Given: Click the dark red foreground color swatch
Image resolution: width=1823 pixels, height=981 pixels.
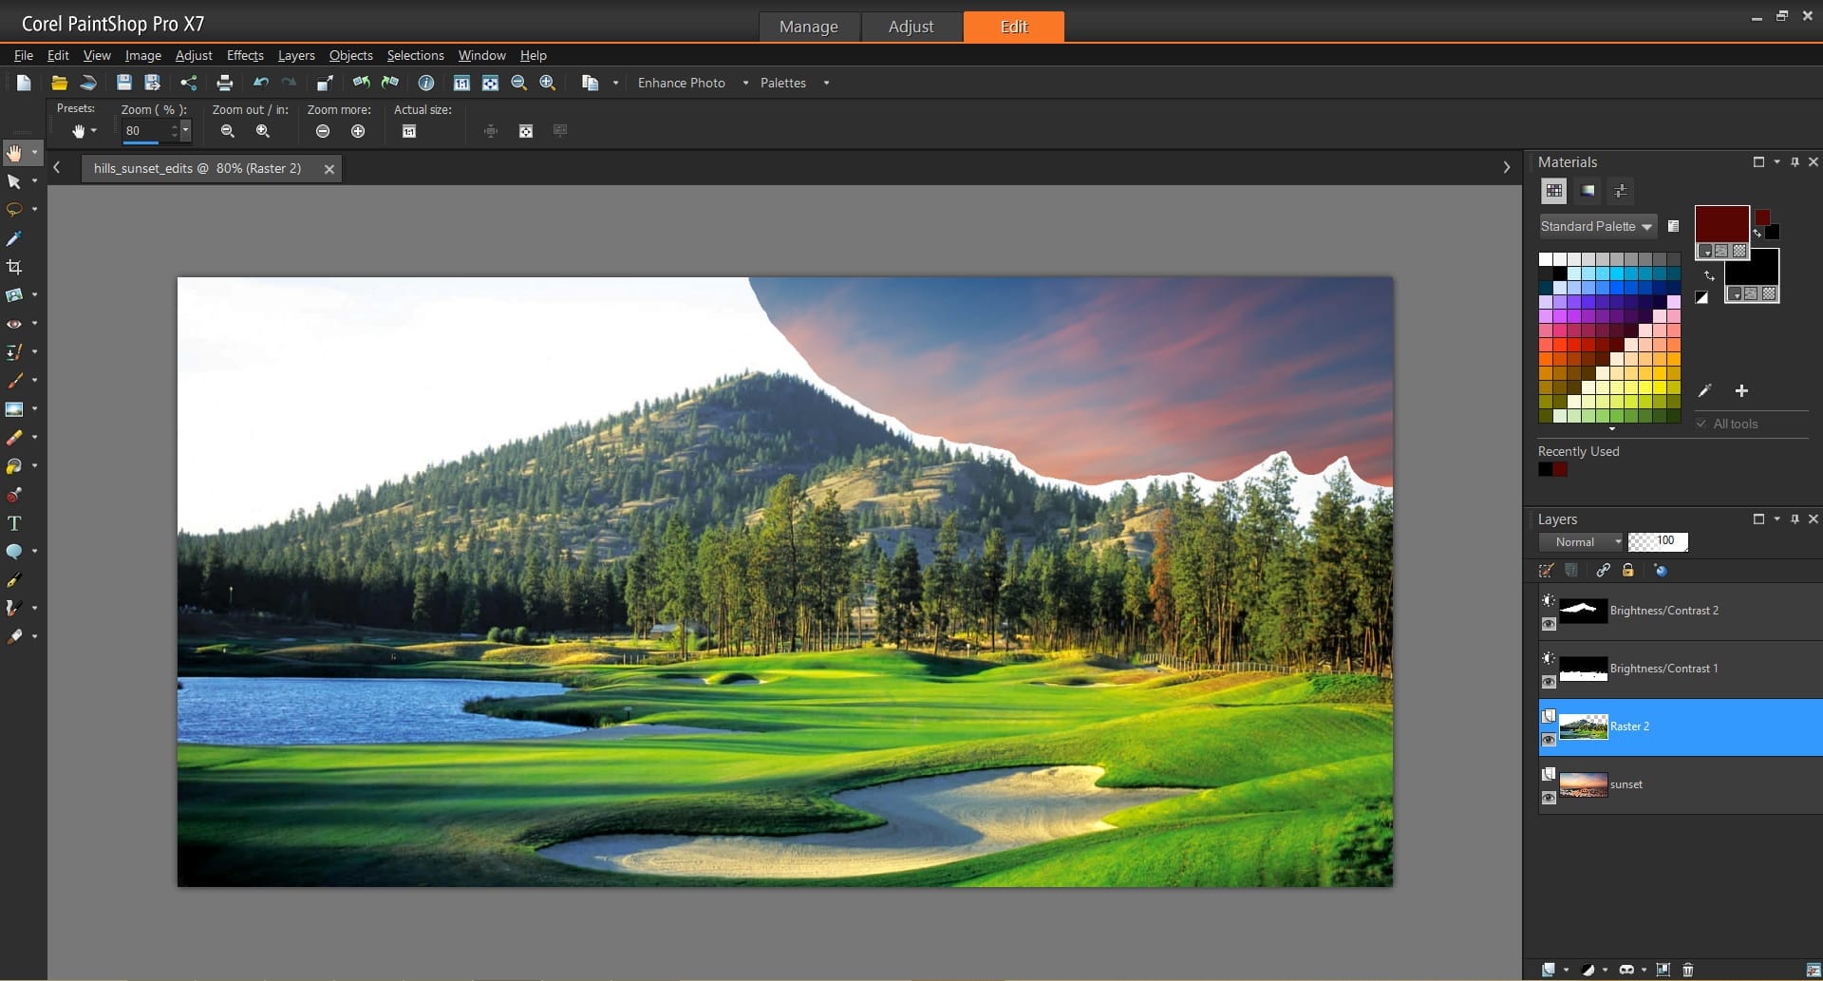Looking at the screenshot, I should [1720, 223].
